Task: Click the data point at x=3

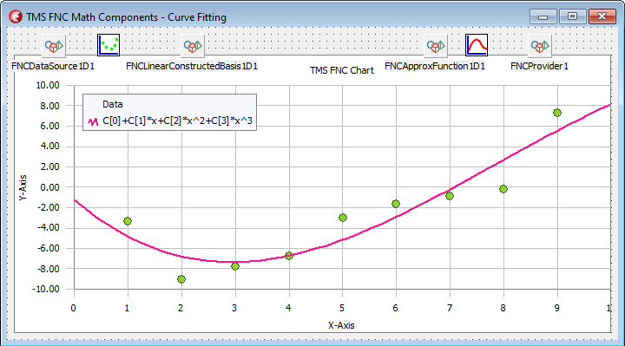Action: [x=235, y=266]
